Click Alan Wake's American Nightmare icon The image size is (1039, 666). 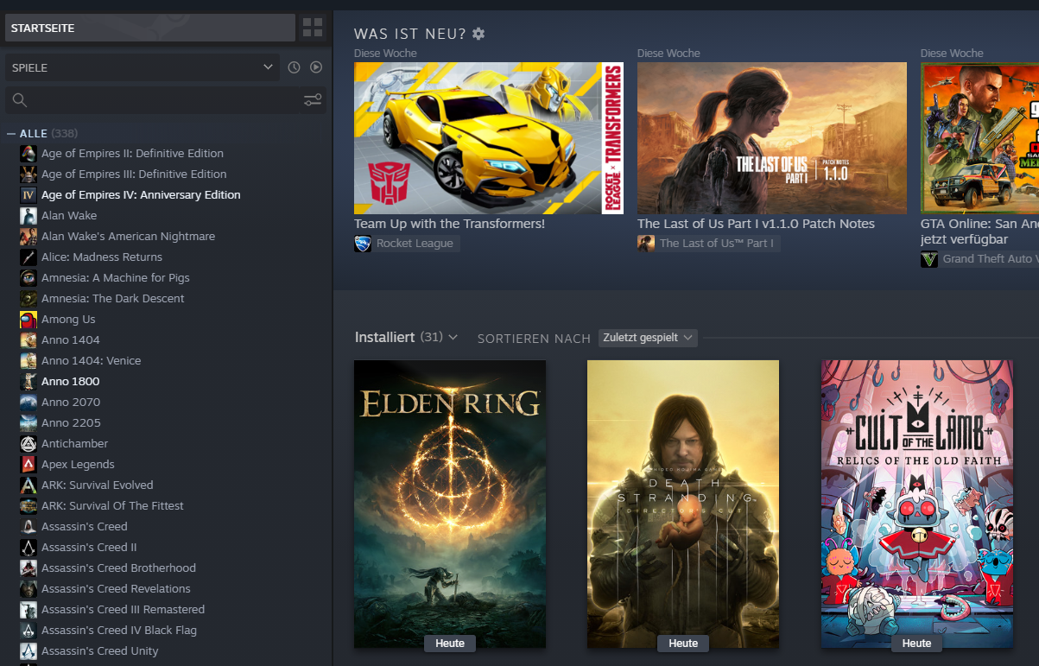coord(29,237)
